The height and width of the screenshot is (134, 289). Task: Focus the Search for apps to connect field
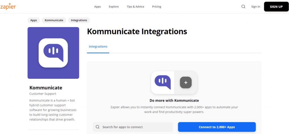(x=133, y=127)
